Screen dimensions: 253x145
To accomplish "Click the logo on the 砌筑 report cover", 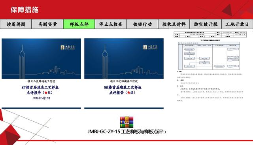I will click(x=150, y=47).
